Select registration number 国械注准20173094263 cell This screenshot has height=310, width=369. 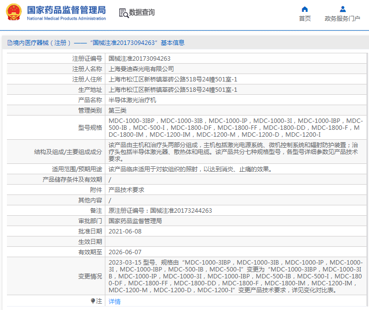tap(139, 59)
